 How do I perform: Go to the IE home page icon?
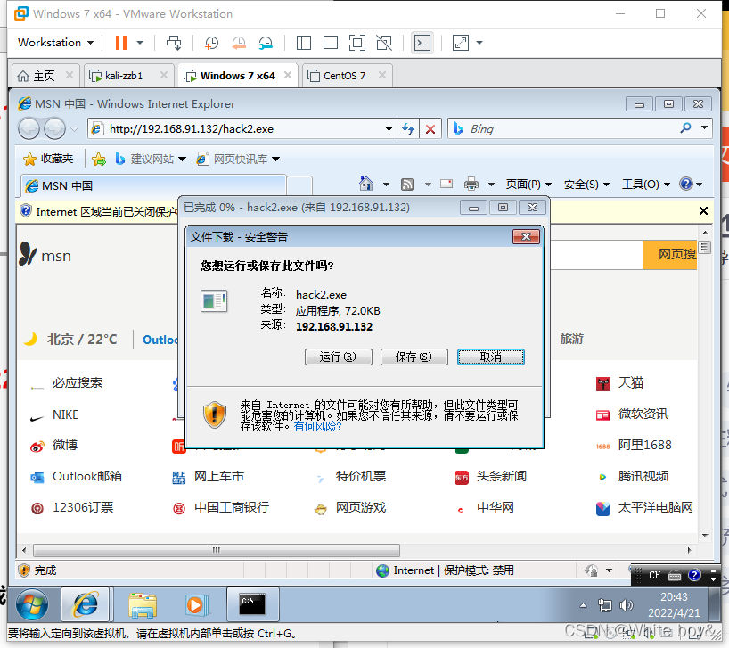pyautogui.click(x=366, y=185)
